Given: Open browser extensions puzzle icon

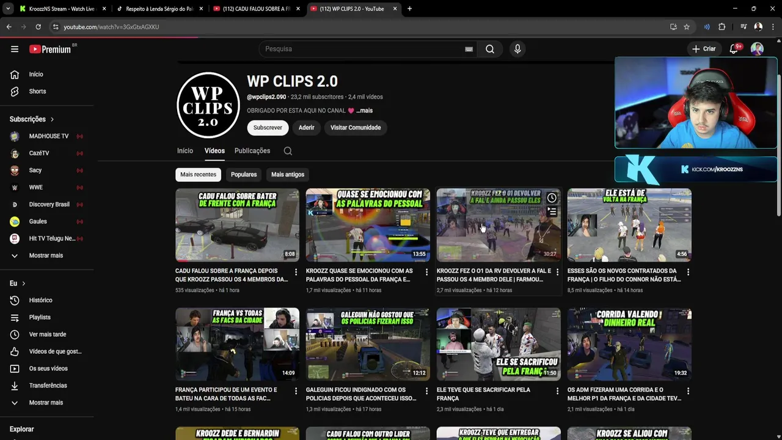Looking at the screenshot, I should (722, 27).
